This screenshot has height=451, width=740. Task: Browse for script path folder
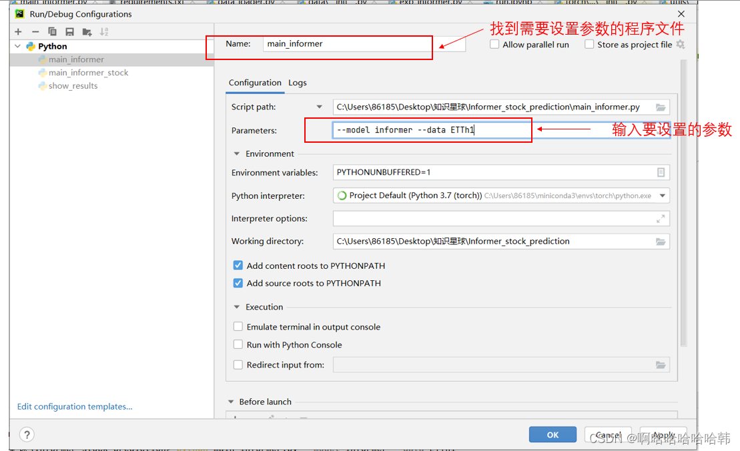point(660,107)
